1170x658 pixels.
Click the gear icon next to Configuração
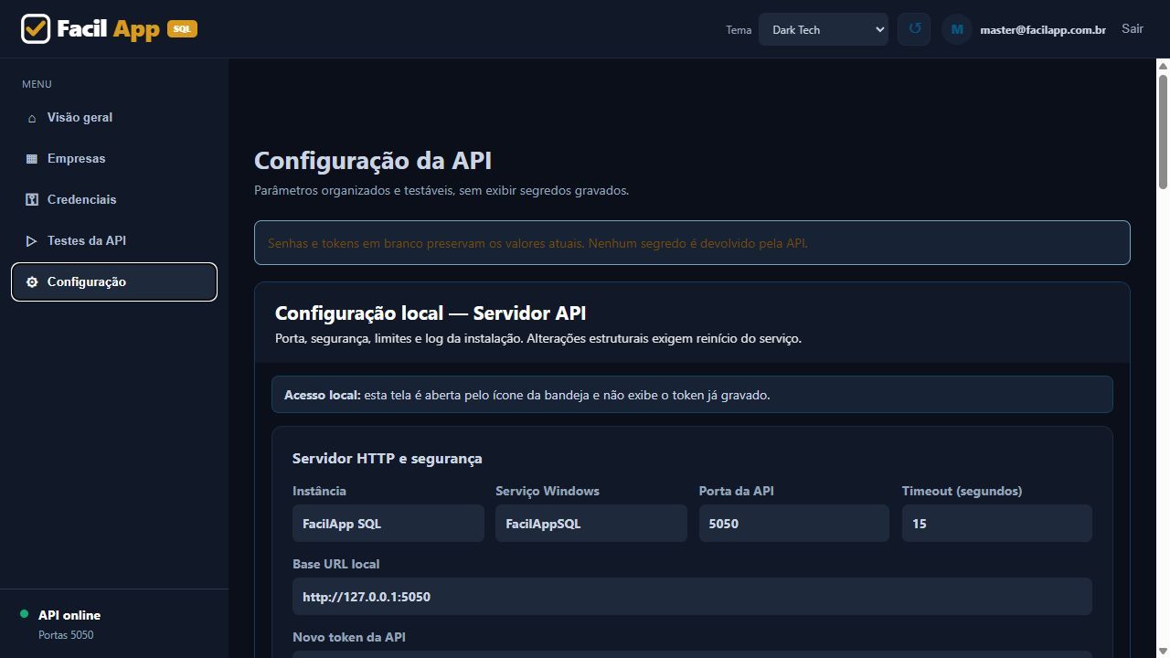tap(32, 282)
